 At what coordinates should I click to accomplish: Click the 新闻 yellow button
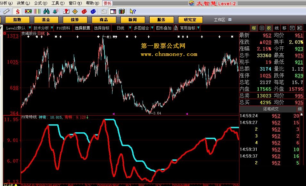point(133,19)
